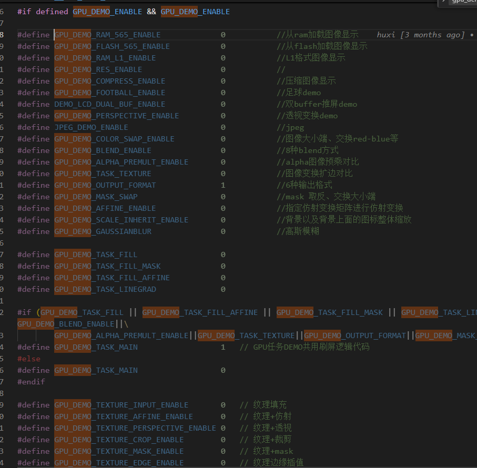The width and height of the screenshot is (477, 468).
Task: Click the "//6种输出格式" comment
Action: pos(305,185)
